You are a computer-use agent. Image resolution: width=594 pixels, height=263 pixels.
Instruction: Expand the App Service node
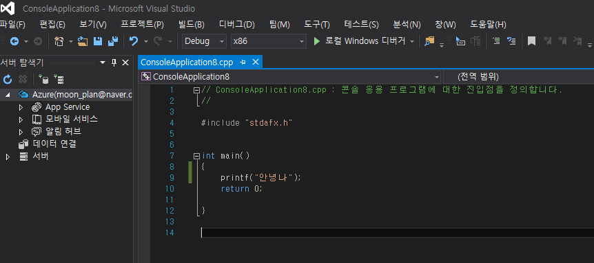tap(21, 108)
